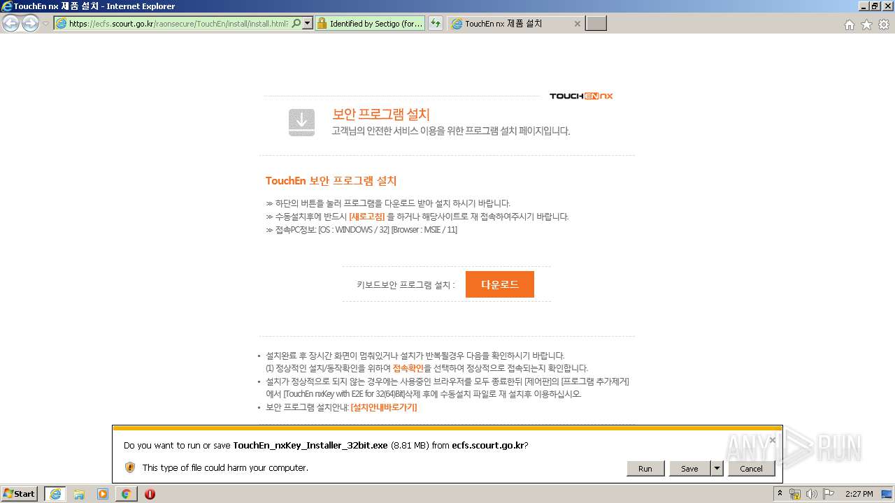The image size is (895, 503).
Task: Click the warning shield icon in download bar
Action: coord(130,467)
